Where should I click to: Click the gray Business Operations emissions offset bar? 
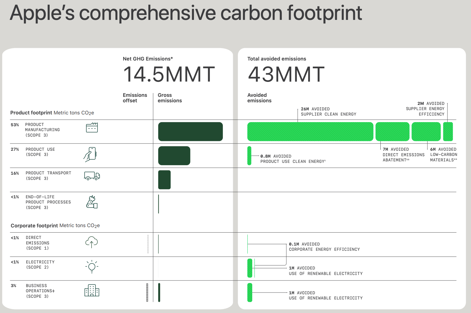(147, 293)
